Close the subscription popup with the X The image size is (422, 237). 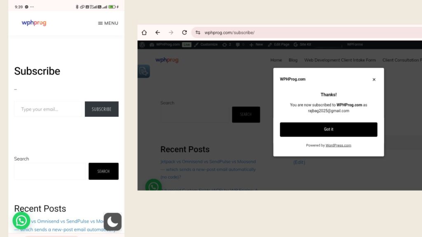point(374,80)
